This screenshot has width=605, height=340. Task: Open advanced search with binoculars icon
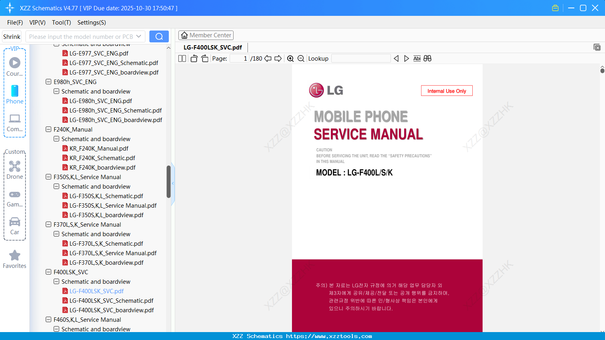coord(428,58)
